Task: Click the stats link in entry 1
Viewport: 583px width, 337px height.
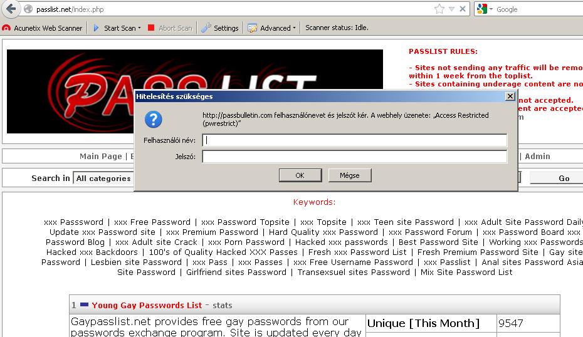Action: [223, 306]
